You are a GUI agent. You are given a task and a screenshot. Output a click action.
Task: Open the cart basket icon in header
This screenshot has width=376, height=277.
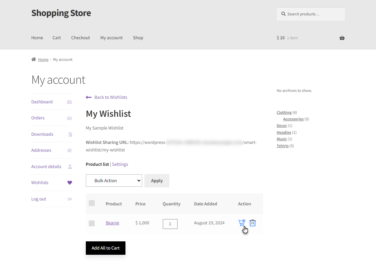click(342, 38)
